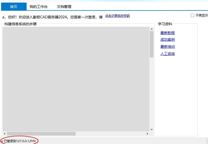Click the horizontal scrollbar left arrow
Image resolution: width=208 pixels, height=144 pixels.
(5, 133)
